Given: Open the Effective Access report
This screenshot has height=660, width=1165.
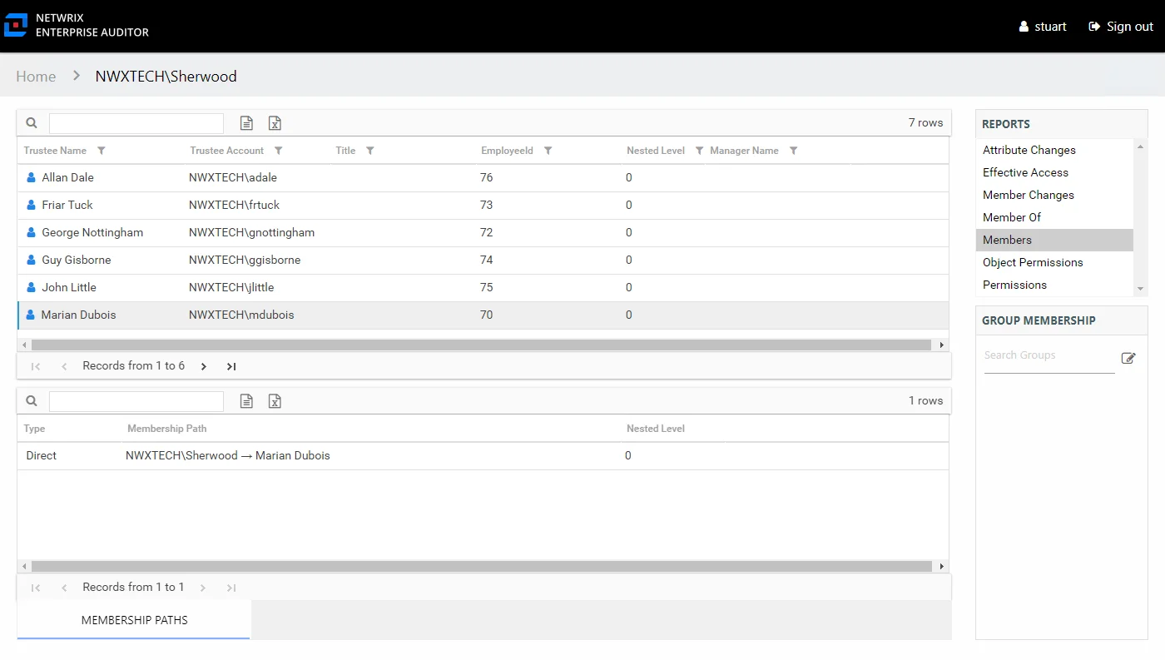Looking at the screenshot, I should point(1054,172).
